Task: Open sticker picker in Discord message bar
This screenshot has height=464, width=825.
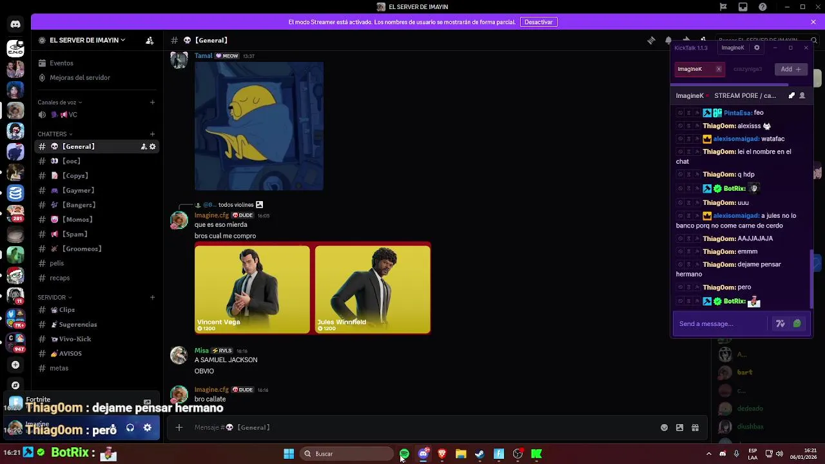Action: 679,427
